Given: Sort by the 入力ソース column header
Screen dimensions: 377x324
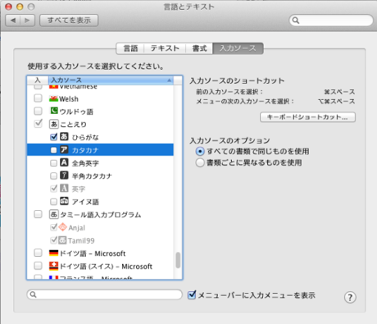Looking at the screenshot, I should tap(111, 80).
